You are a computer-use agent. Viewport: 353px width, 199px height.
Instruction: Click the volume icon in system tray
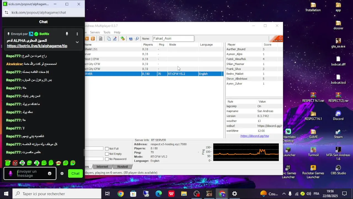pos(309,194)
